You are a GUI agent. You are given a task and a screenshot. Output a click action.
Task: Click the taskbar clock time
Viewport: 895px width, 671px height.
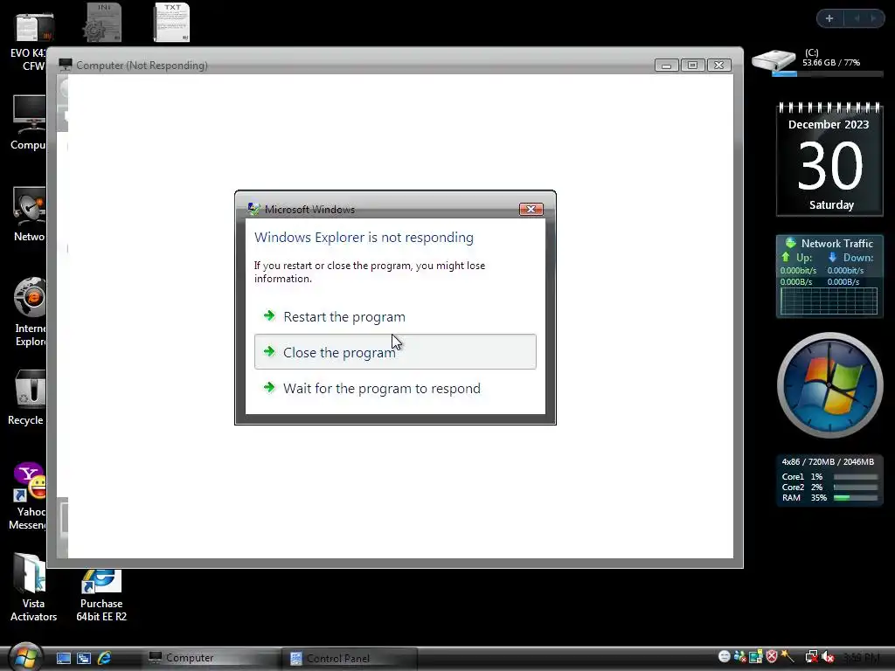(861, 657)
